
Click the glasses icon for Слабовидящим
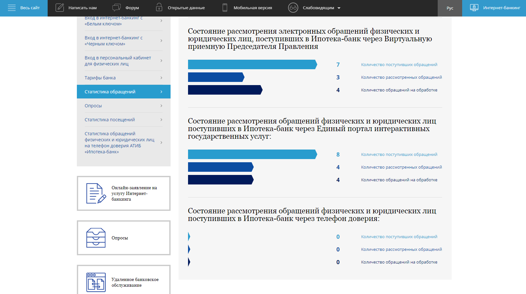click(x=293, y=8)
